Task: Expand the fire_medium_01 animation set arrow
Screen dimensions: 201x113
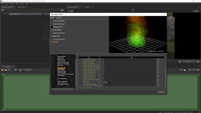Action: pyautogui.click(x=6, y=14)
